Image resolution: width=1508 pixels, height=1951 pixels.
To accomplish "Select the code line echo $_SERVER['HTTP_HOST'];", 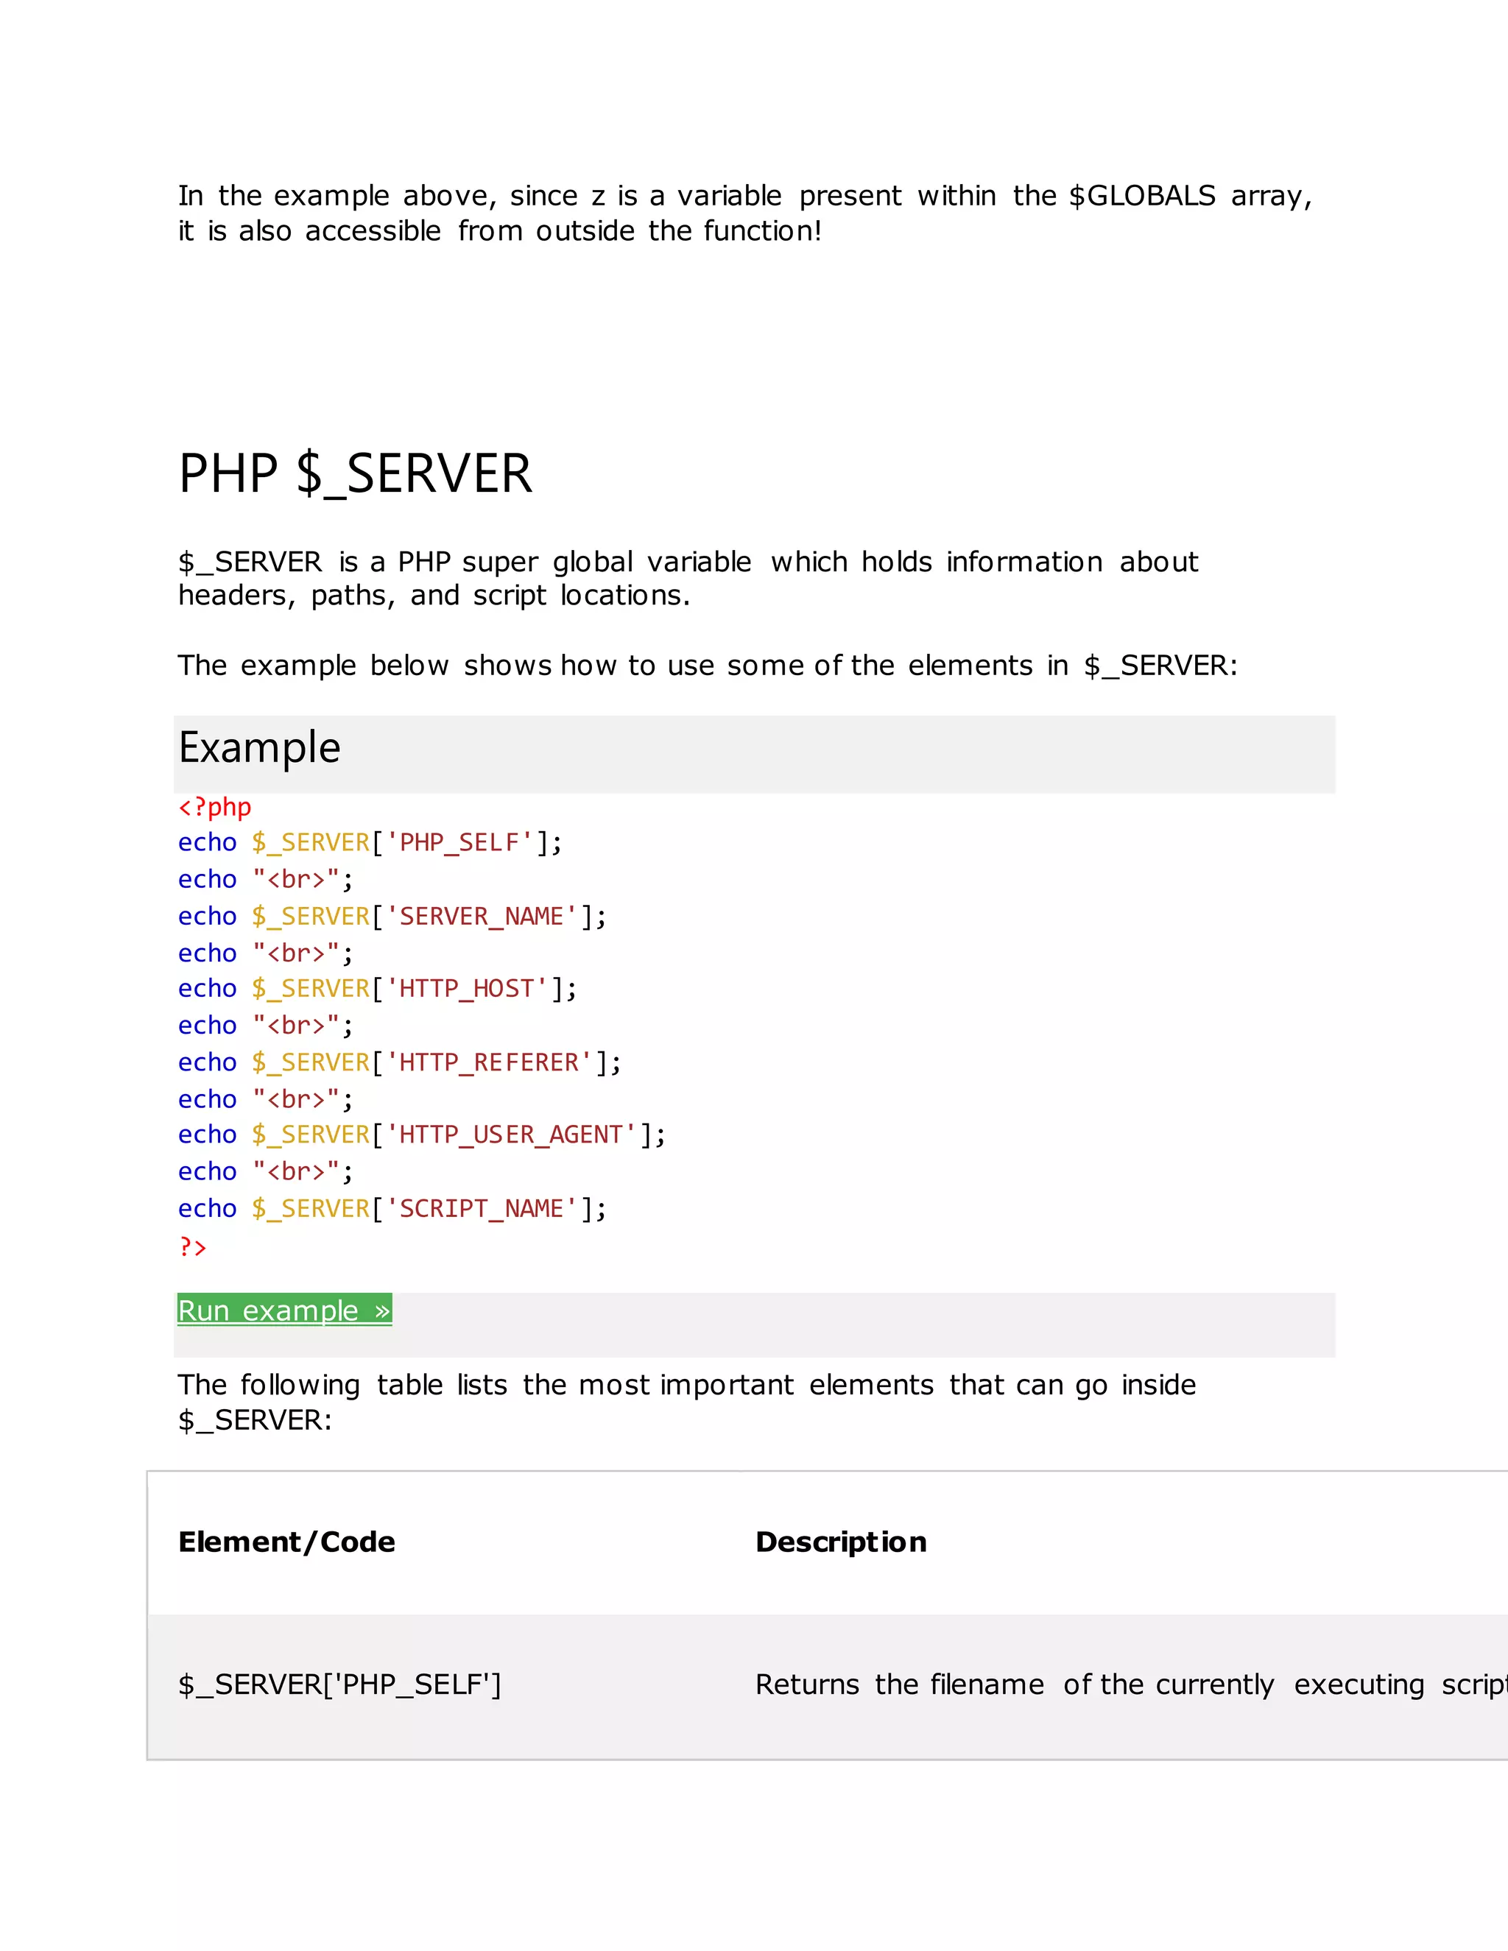I will pyautogui.click(x=377, y=989).
